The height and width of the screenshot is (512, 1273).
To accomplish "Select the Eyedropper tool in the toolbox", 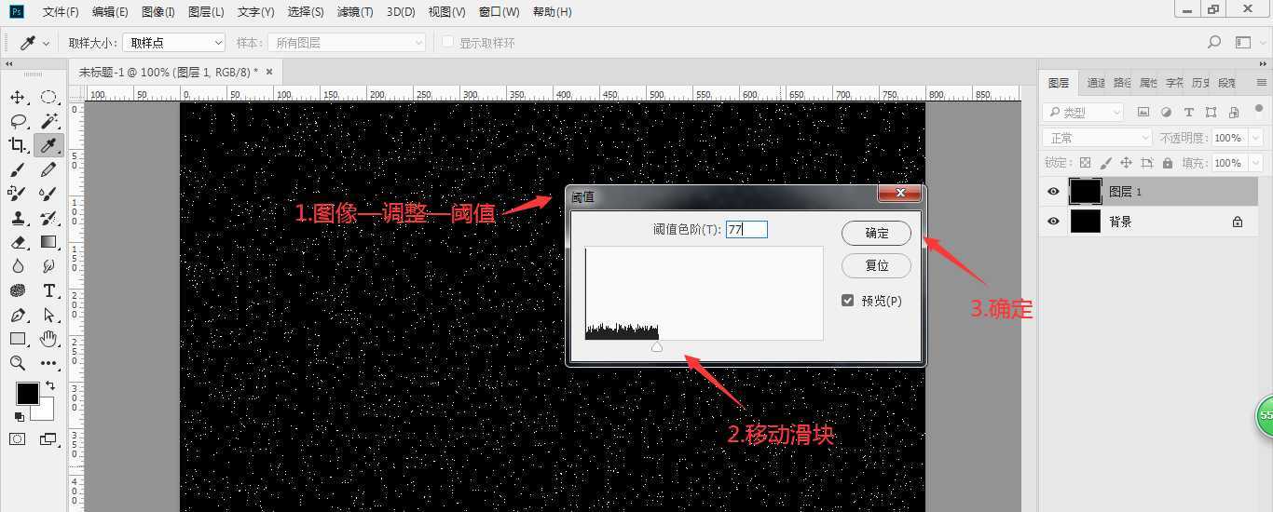I will (x=48, y=145).
